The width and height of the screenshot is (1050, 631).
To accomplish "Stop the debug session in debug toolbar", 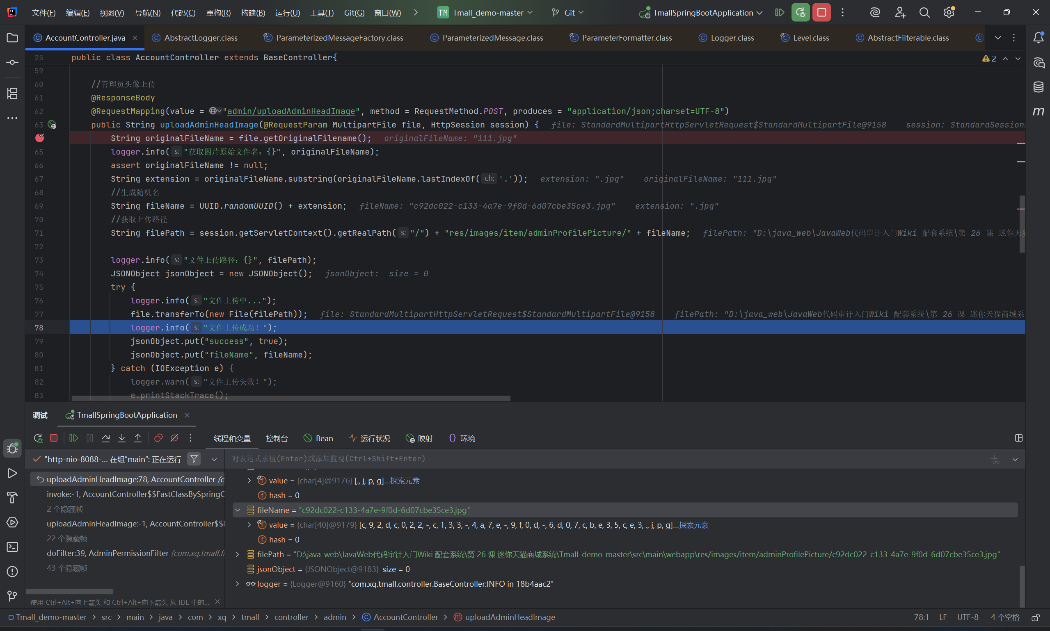I will 54,438.
